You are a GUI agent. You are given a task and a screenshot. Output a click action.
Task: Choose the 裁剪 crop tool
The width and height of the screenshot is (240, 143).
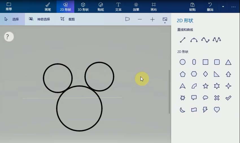(67, 19)
